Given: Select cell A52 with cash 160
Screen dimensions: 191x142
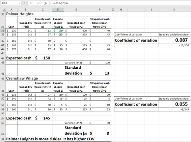Looking at the screenshot, I should [x=11, y=109].
